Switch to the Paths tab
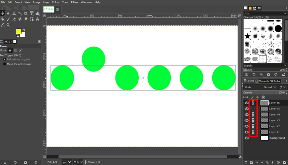Screen dimensions: 288x165 275,81
